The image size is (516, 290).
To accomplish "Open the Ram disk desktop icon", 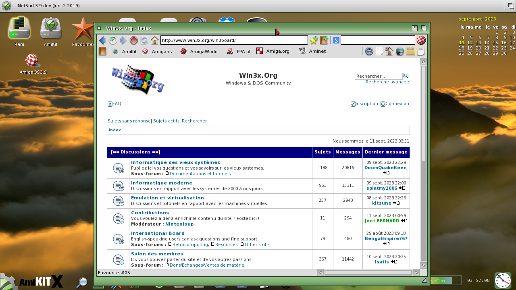I will click(19, 31).
